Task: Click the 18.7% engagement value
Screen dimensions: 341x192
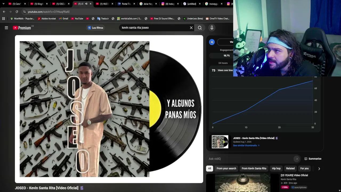Action: pyautogui.click(x=226, y=56)
